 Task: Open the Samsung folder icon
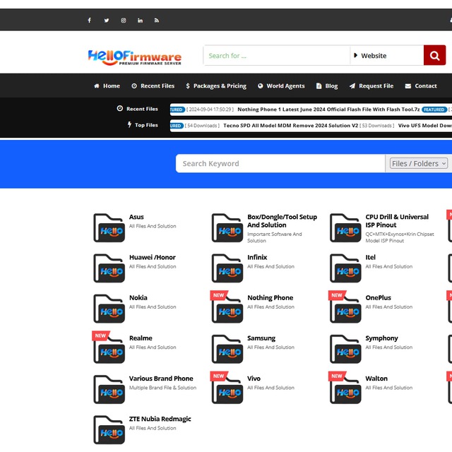pos(227,349)
